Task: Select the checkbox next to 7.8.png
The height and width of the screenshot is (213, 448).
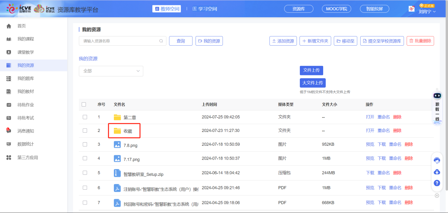Action: (x=85, y=144)
